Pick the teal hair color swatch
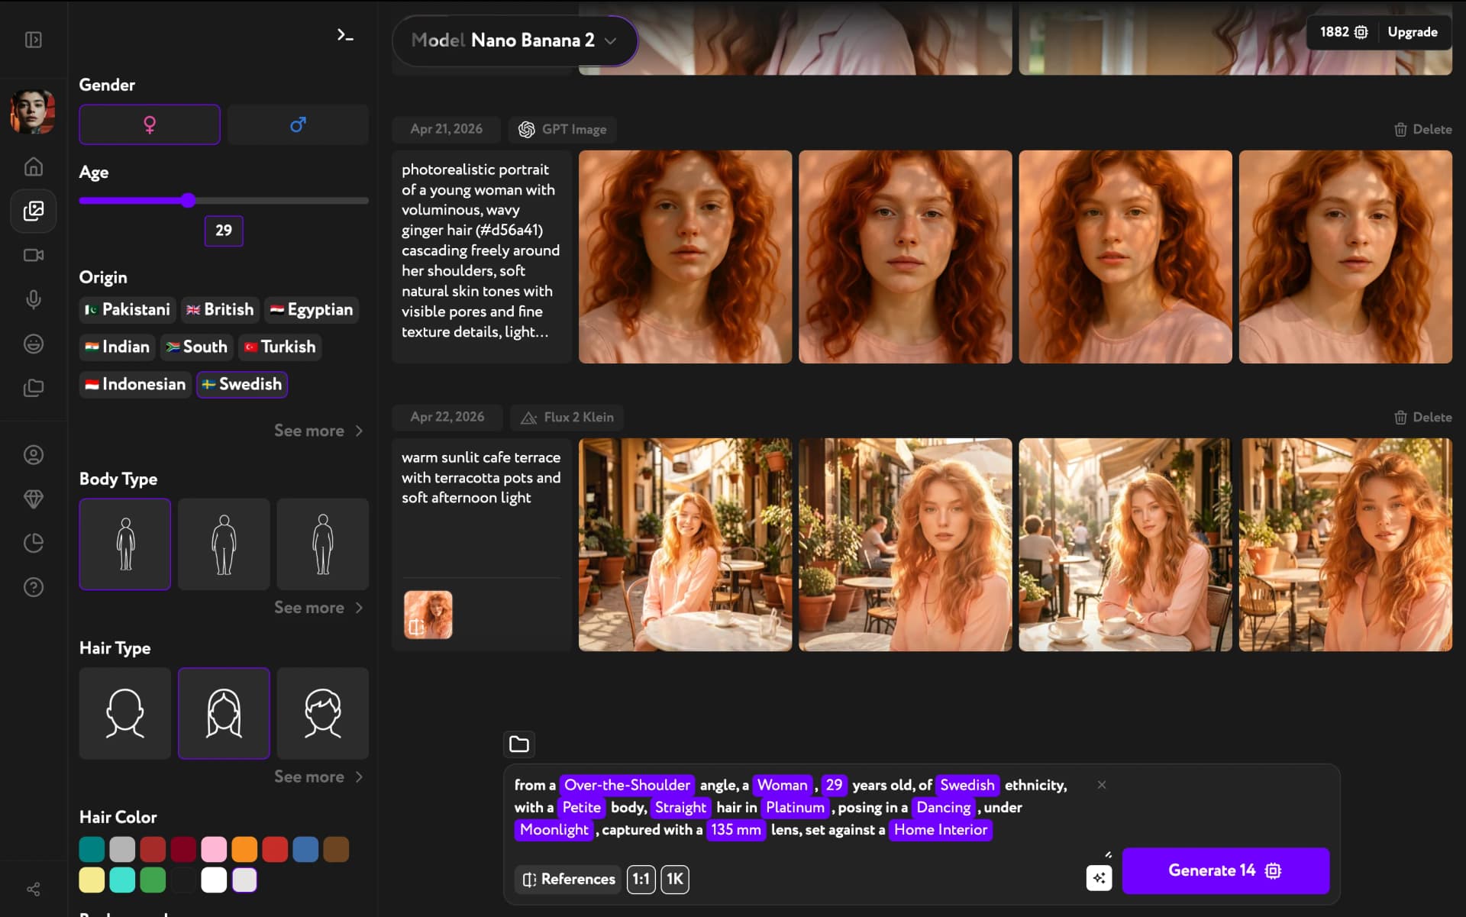The height and width of the screenshot is (917, 1466). pos(92,849)
